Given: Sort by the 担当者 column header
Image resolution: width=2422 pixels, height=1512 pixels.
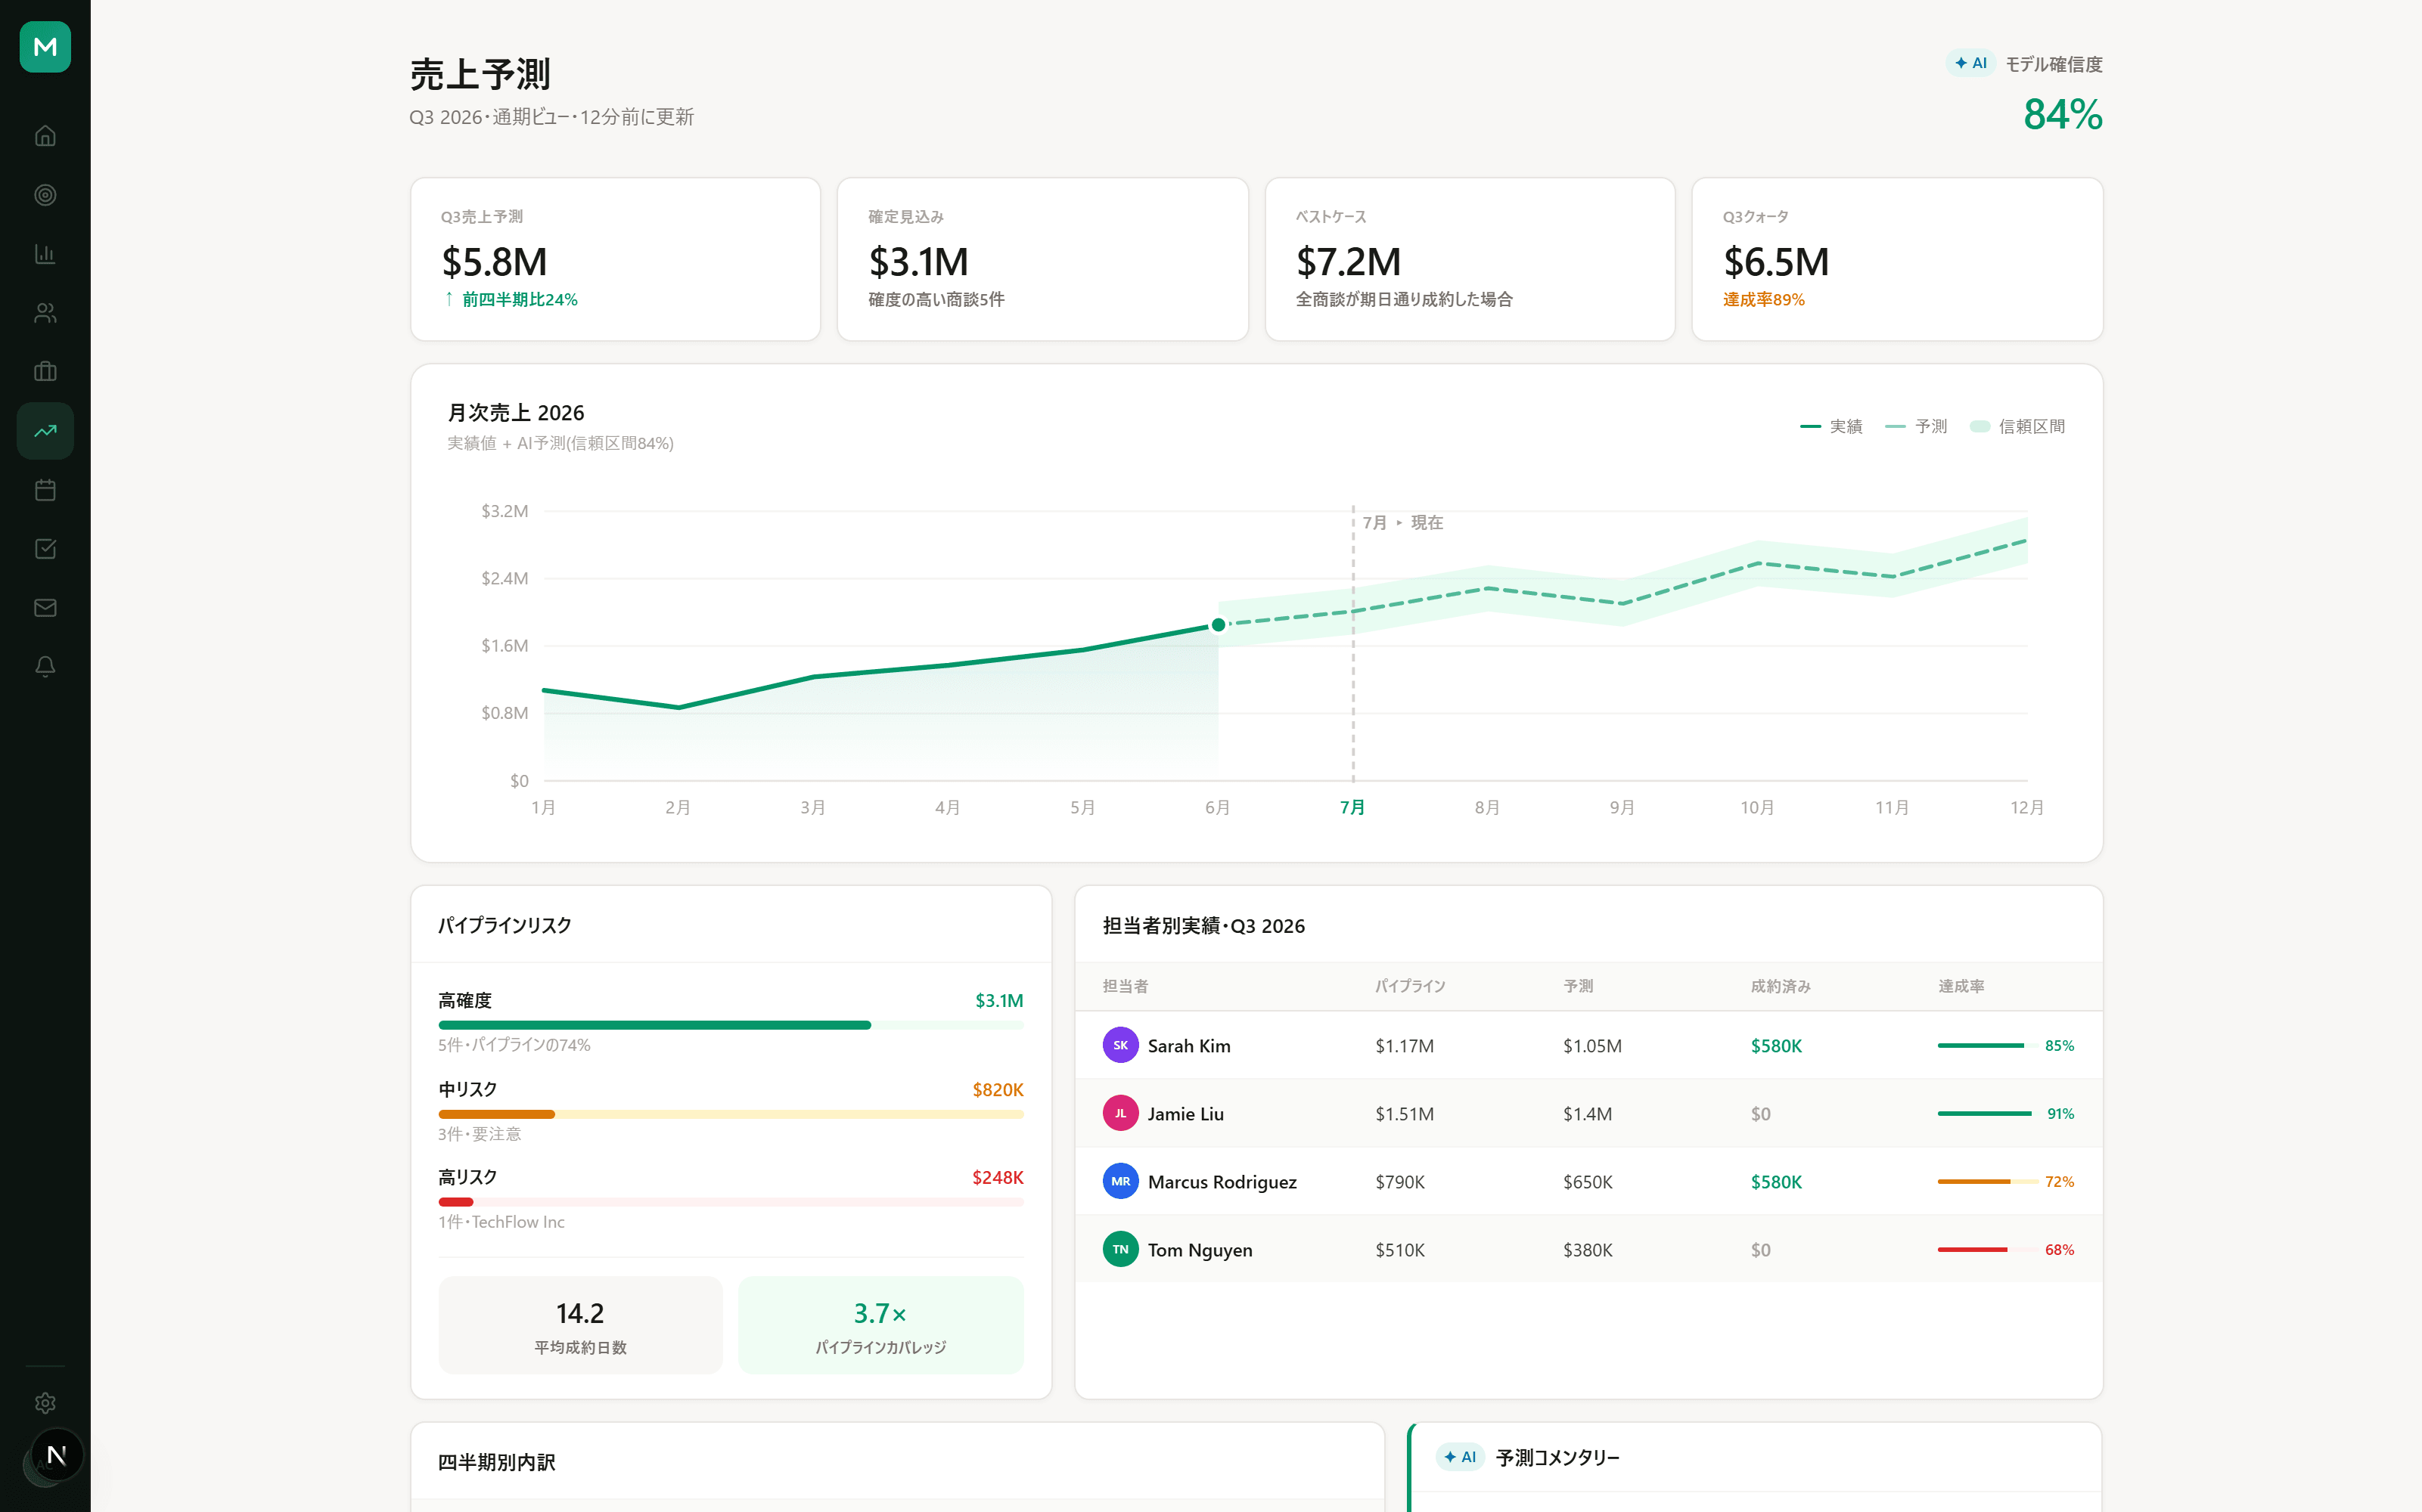Looking at the screenshot, I should tap(1126, 986).
